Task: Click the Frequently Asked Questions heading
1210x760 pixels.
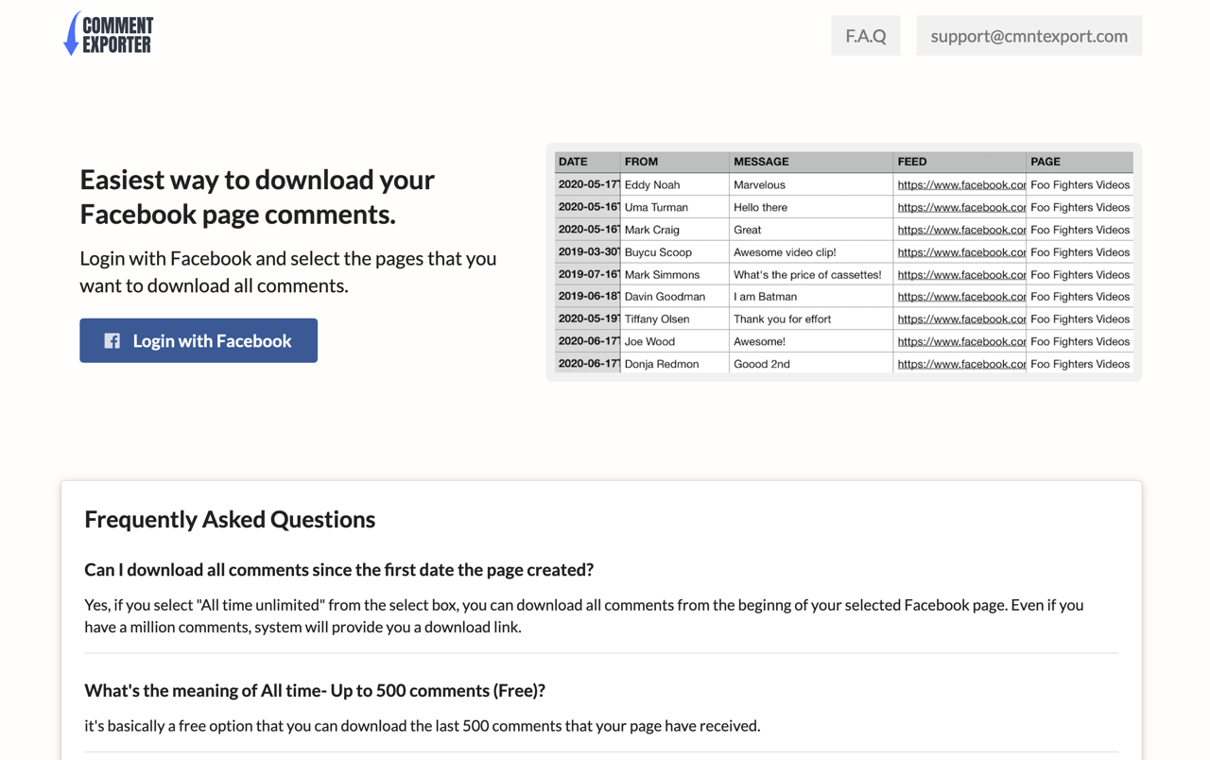Action: click(x=230, y=519)
